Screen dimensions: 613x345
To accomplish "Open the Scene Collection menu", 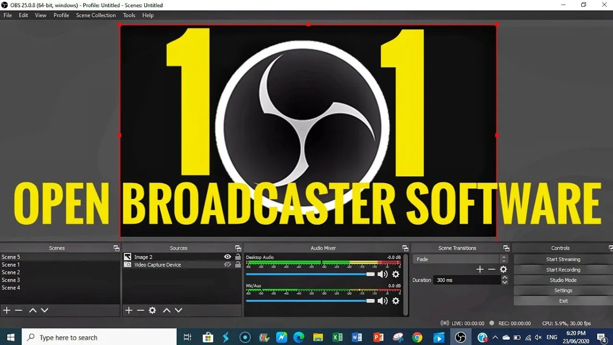I will 96,15.
